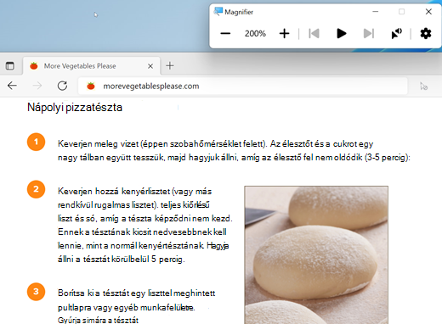The width and height of the screenshot is (442, 324).
Task: Close the More Vegetables Please tab
Action: pos(150,66)
